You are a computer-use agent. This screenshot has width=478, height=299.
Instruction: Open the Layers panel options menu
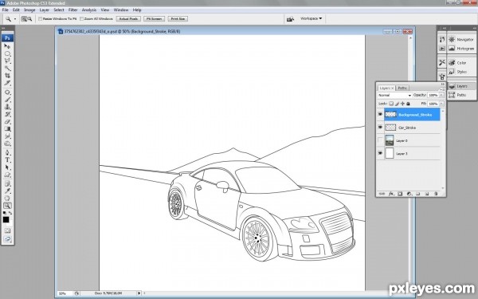tap(441, 89)
